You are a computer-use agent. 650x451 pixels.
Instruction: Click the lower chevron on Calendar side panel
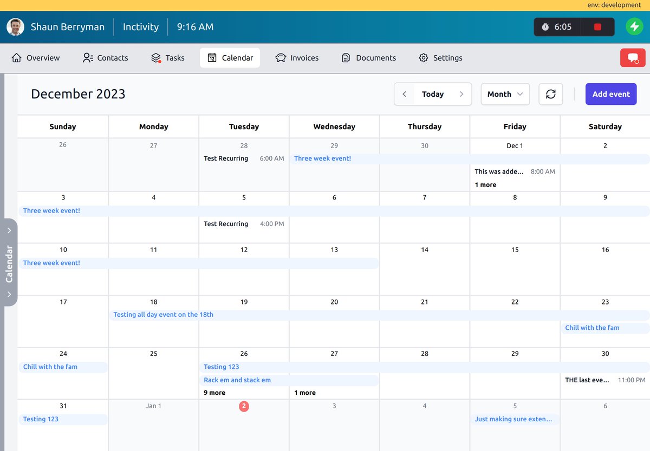click(9, 295)
